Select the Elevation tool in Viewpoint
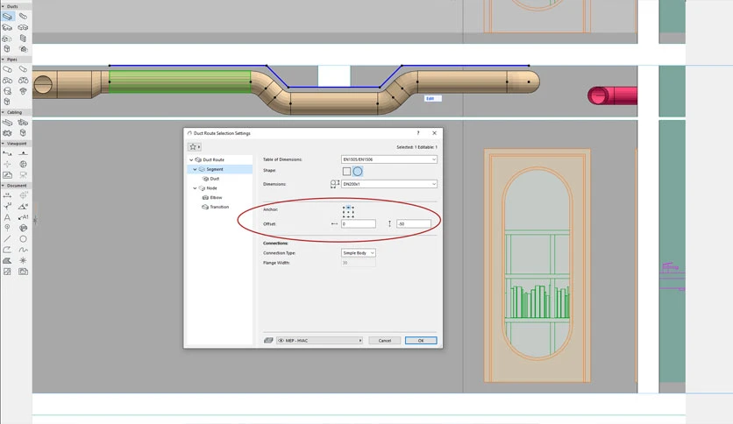The width and height of the screenshot is (733, 424). [23, 153]
